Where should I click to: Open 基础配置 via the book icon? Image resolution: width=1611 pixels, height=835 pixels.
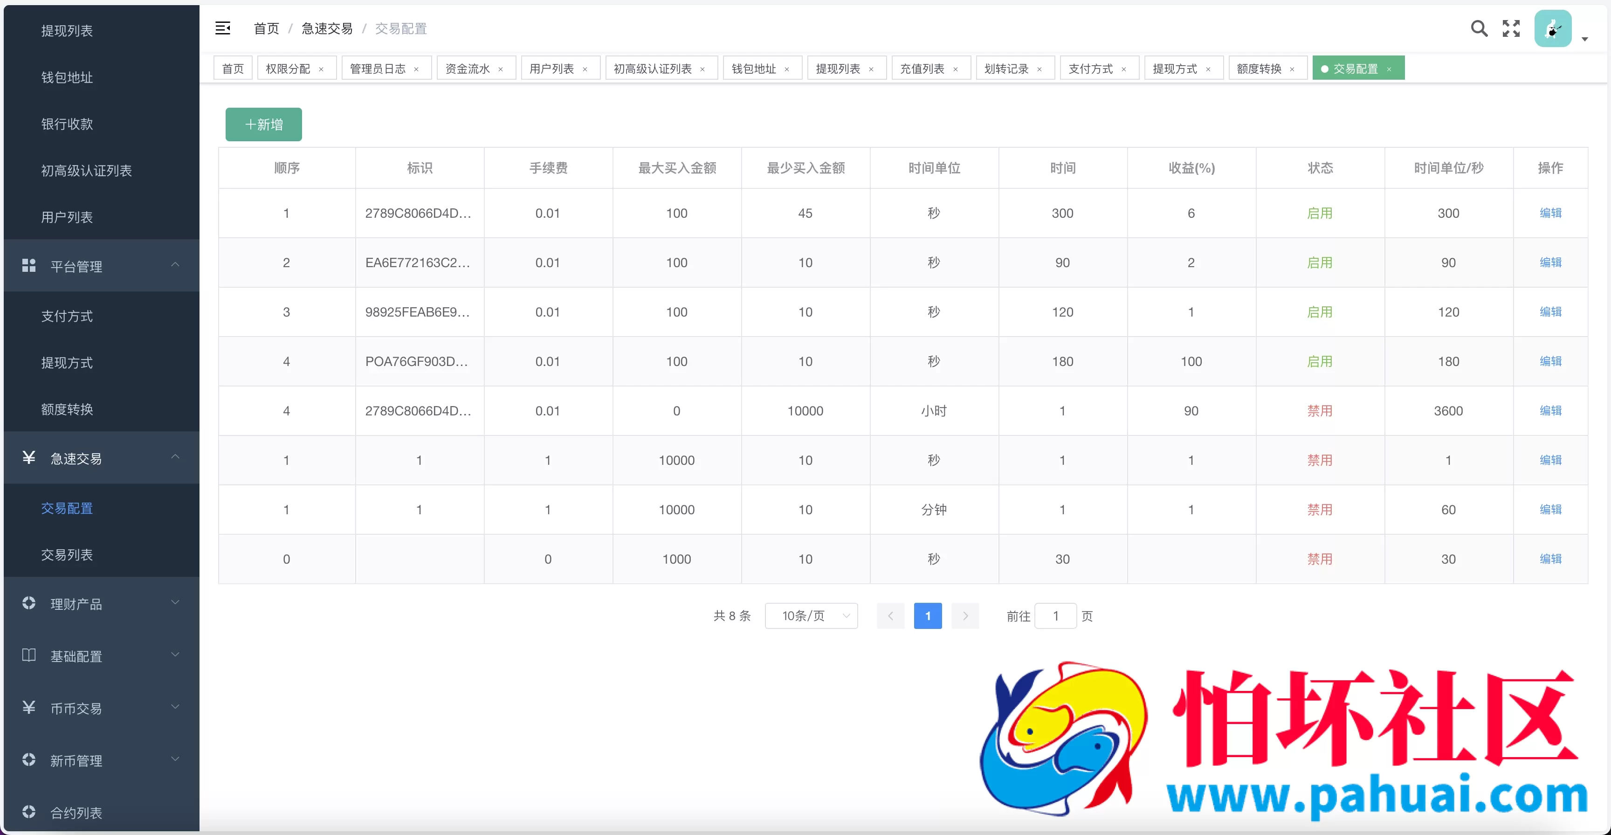pyautogui.click(x=28, y=656)
